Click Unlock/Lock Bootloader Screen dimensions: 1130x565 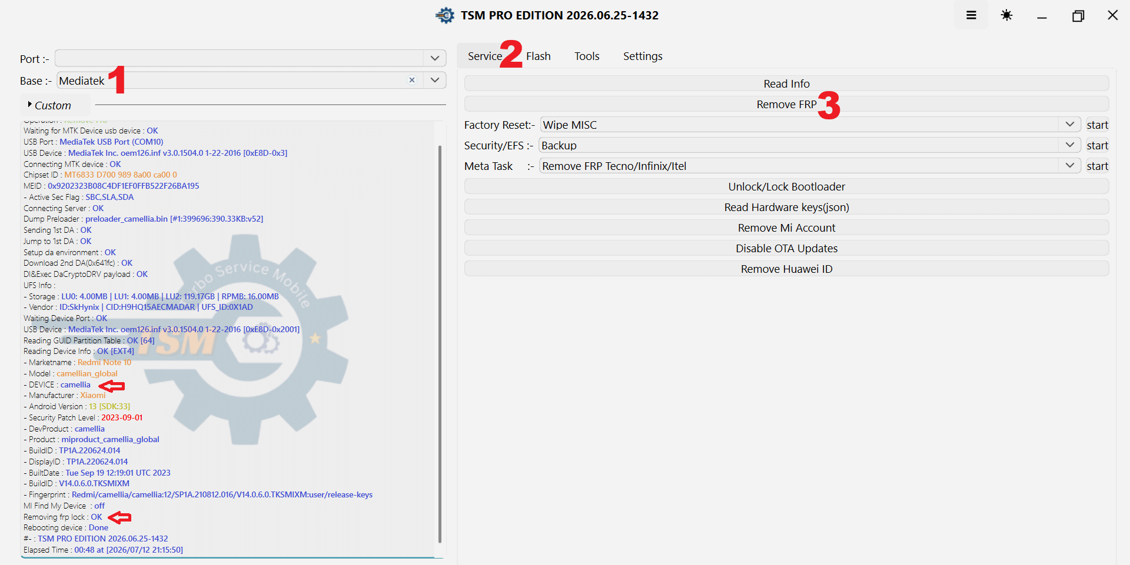[786, 186]
